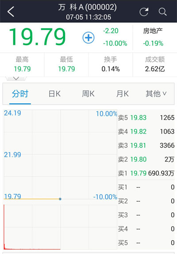Switch to the 日K tab
This screenshot has height=254, width=177.
point(54,94)
